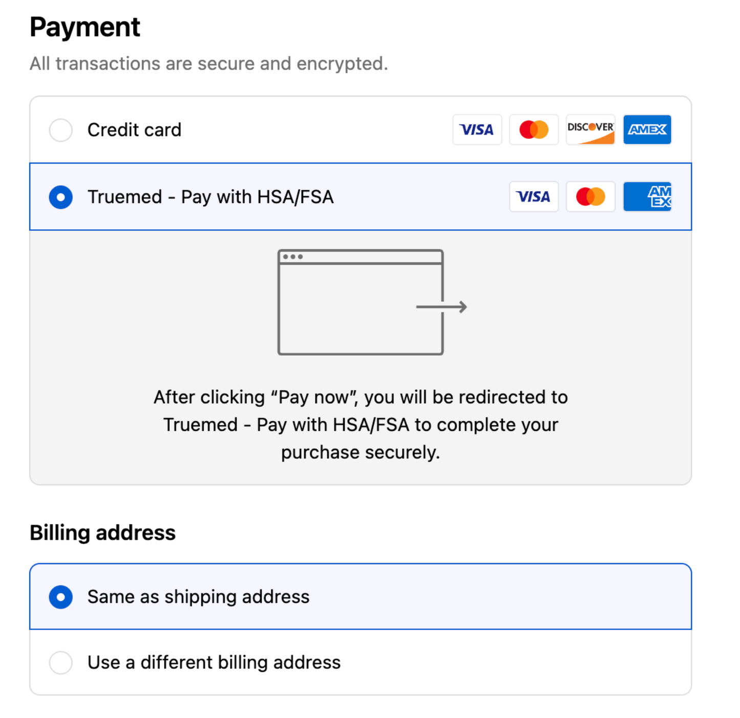Click the Visa icon beside Truemed option
The width and height of the screenshot is (740, 718).
click(534, 197)
